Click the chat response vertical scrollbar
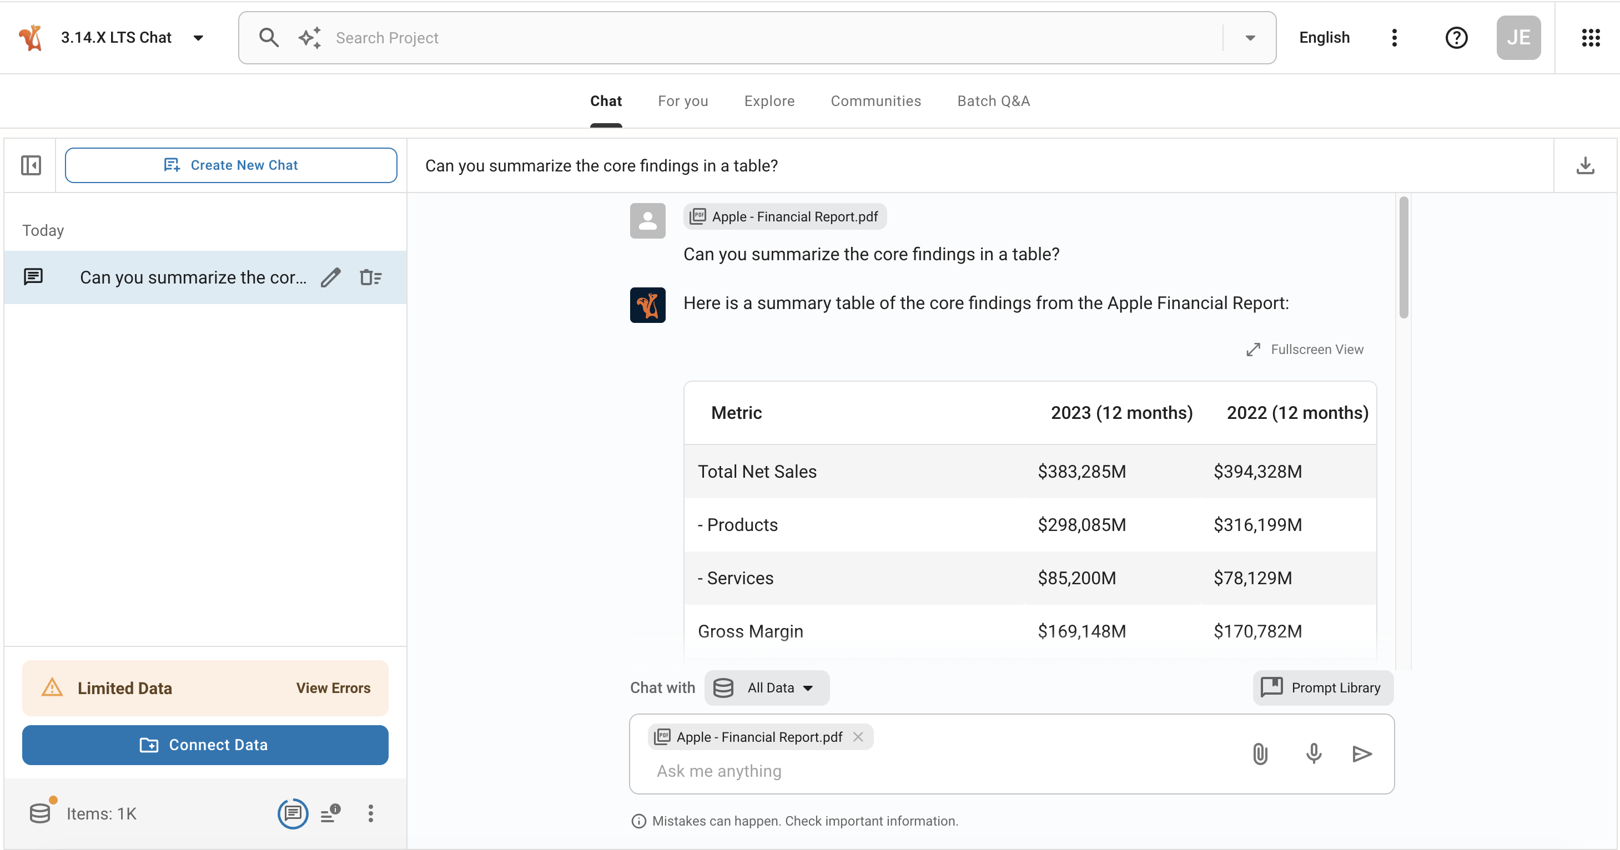The height and width of the screenshot is (850, 1620). 1403,258
